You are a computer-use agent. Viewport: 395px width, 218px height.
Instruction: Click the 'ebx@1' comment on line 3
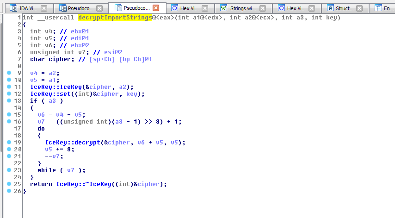[x=80, y=31]
